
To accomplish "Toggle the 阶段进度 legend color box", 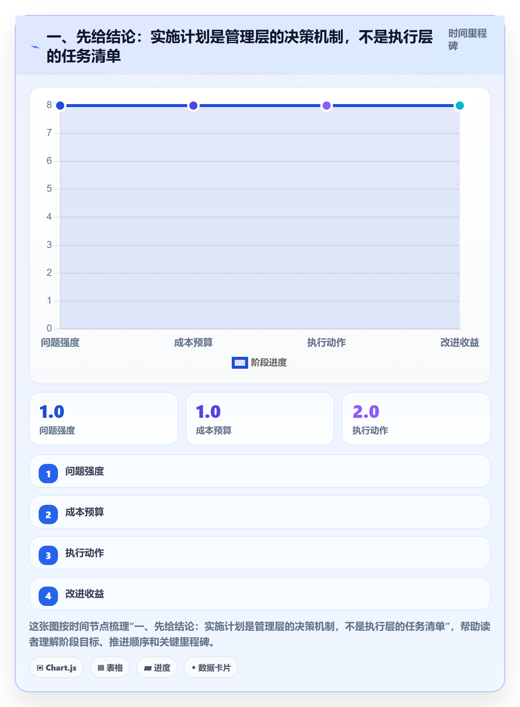I will [x=240, y=363].
